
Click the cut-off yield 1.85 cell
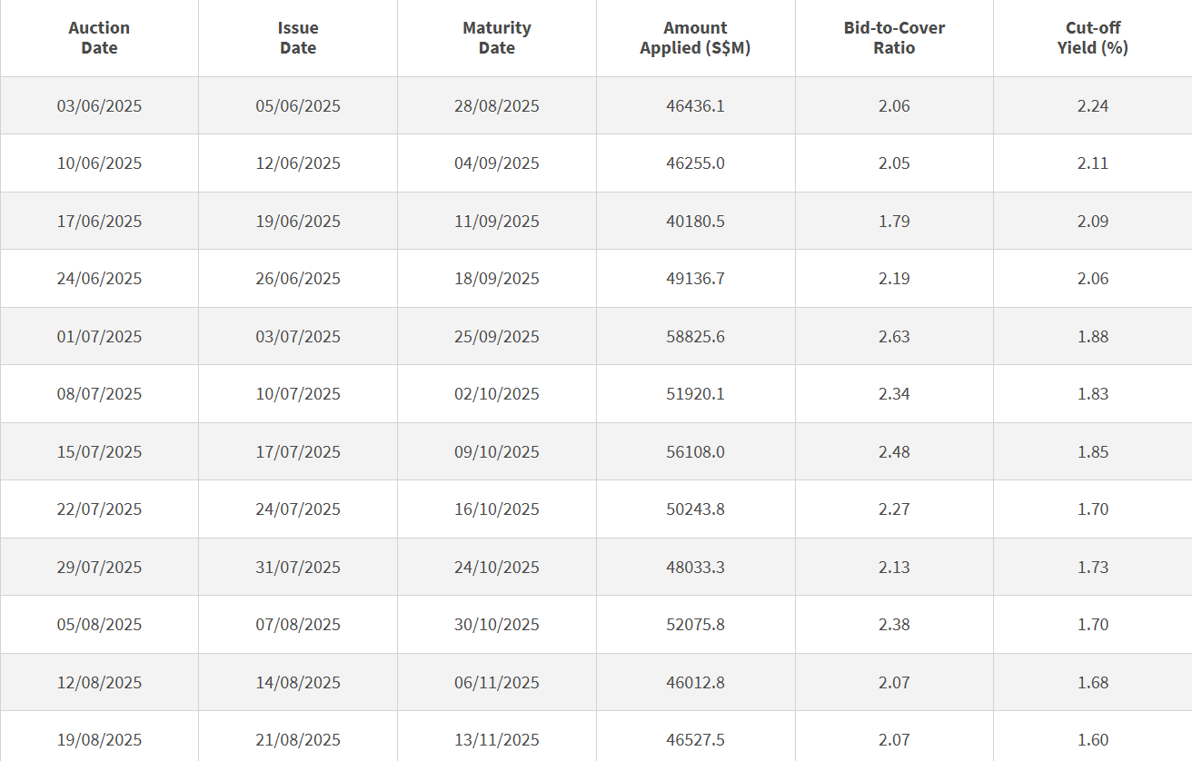(x=1093, y=451)
